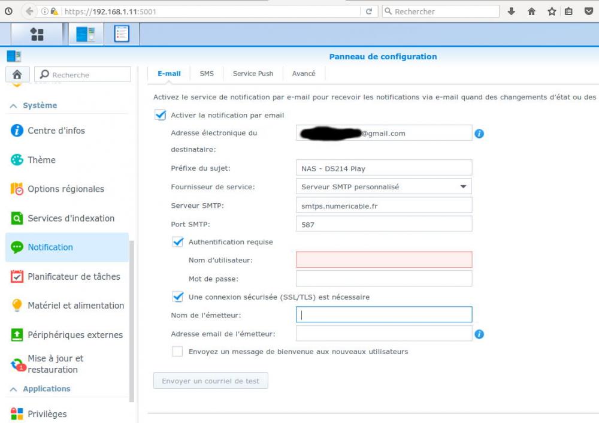599x423 pixels.
Task: Open Thème settings in sidebar
Action: pos(41,160)
